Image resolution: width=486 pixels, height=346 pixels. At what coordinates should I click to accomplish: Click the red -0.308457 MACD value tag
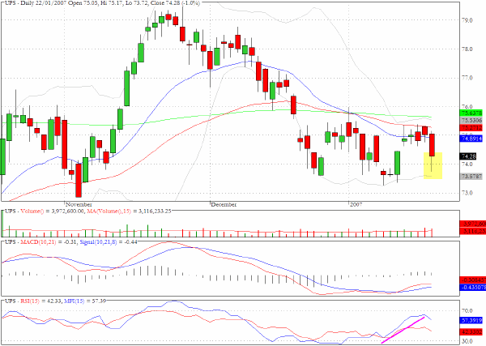pos(473,280)
